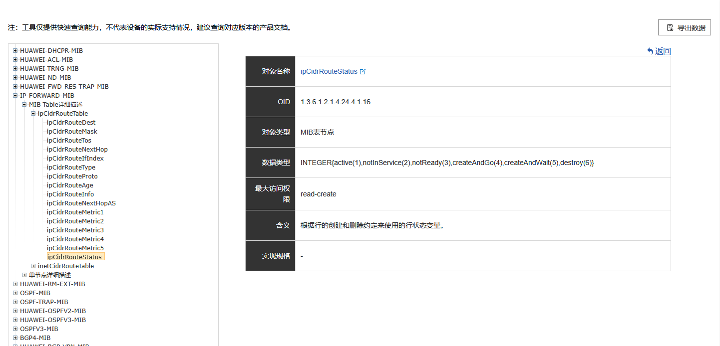Click the INTEGER data type value cell
Image resolution: width=720 pixels, height=346 pixels.
click(x=483, y=163)
